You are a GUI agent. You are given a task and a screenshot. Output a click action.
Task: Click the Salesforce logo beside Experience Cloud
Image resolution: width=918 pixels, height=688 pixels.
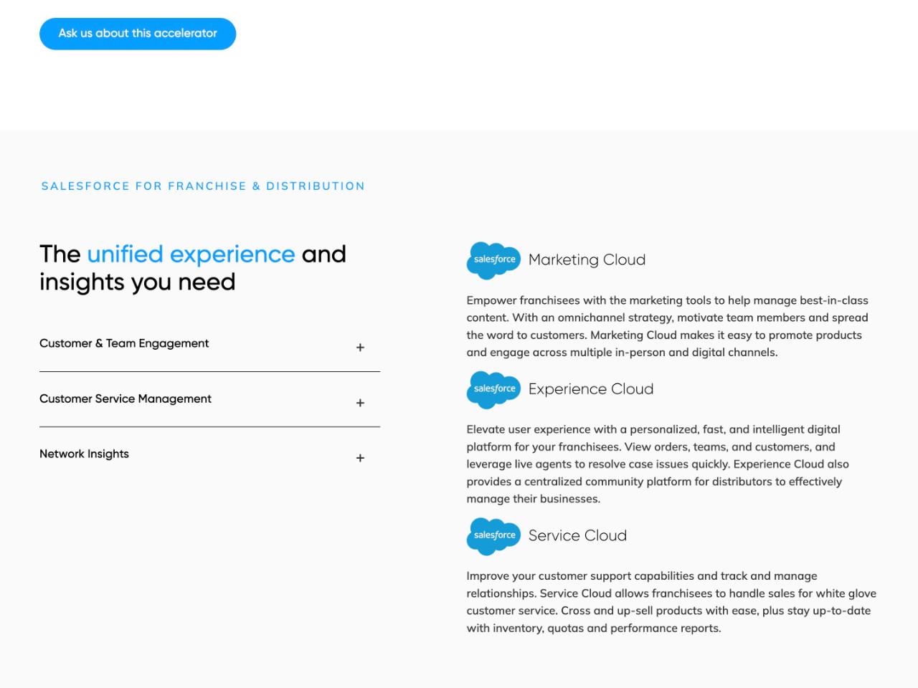point(493,389)
